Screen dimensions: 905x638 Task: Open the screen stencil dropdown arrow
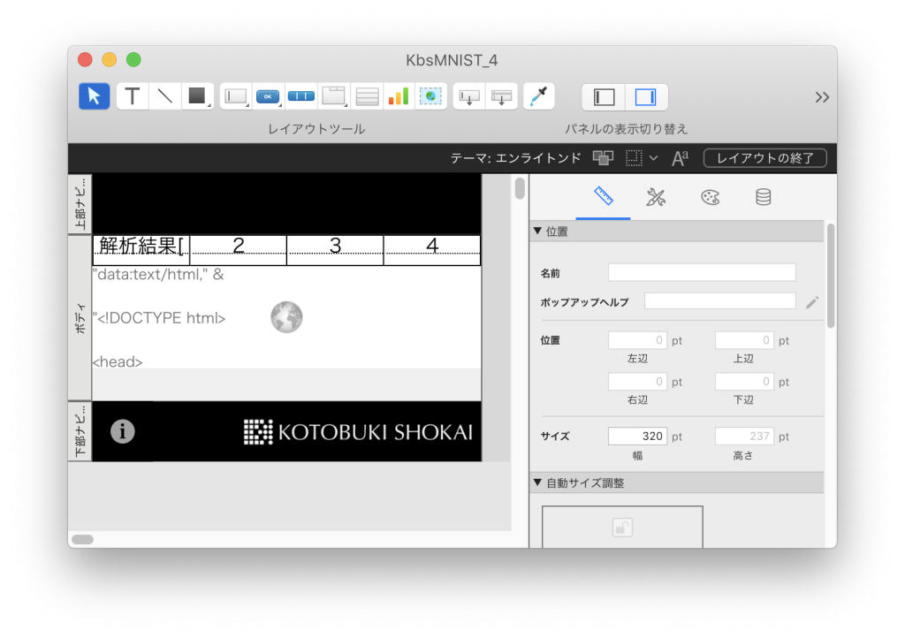point(653,158)
